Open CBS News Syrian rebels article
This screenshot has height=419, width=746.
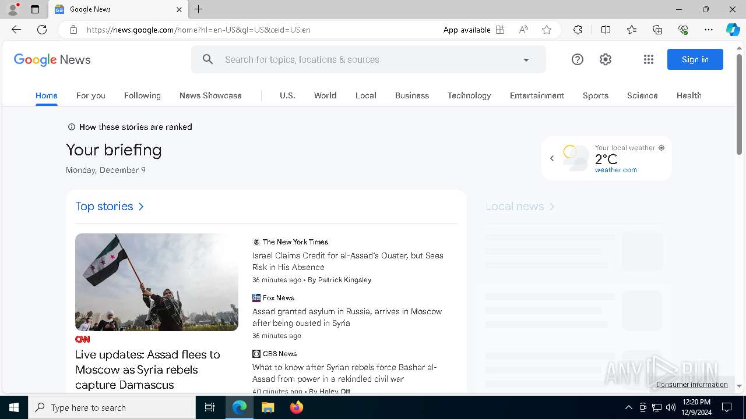pos(344,373)
